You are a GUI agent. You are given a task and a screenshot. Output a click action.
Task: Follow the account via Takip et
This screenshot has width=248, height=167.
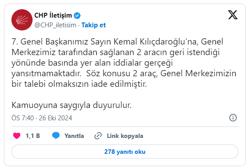[x=94, y=25]
